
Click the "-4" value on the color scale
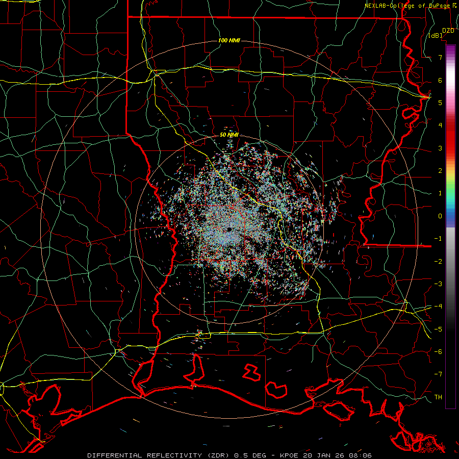coord(438,307)
